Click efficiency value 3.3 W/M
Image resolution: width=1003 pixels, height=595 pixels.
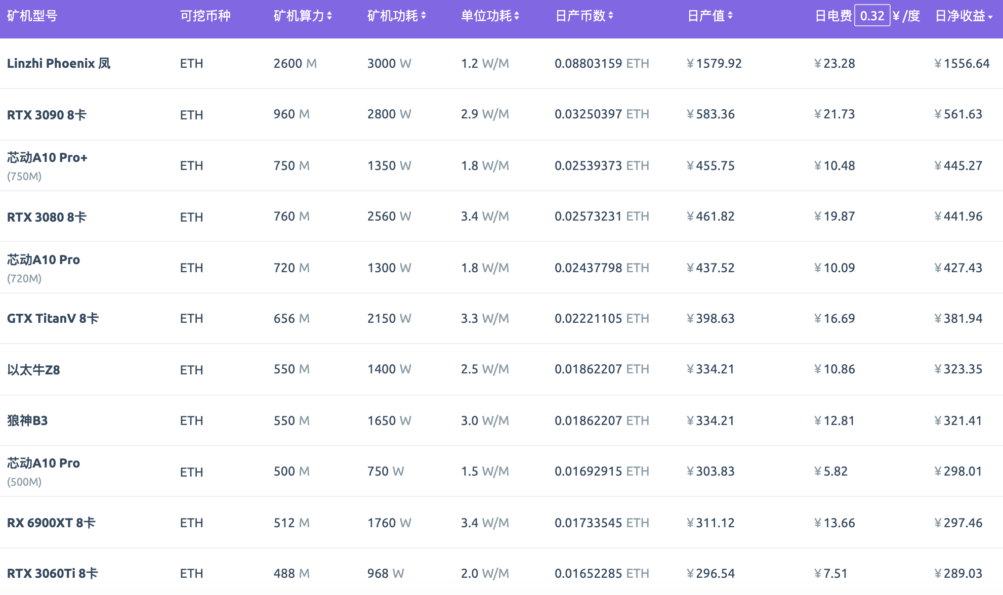[485, 319]
